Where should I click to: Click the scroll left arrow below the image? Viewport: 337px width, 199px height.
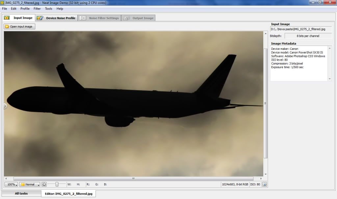6,178
